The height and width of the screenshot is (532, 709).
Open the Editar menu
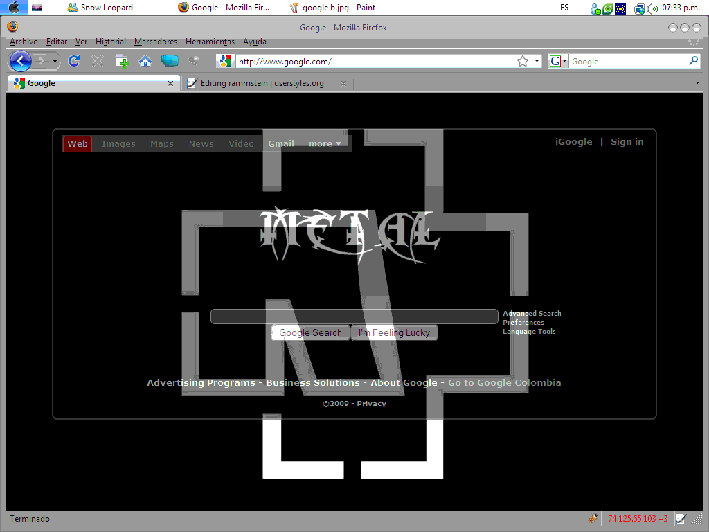pos(57,42)
